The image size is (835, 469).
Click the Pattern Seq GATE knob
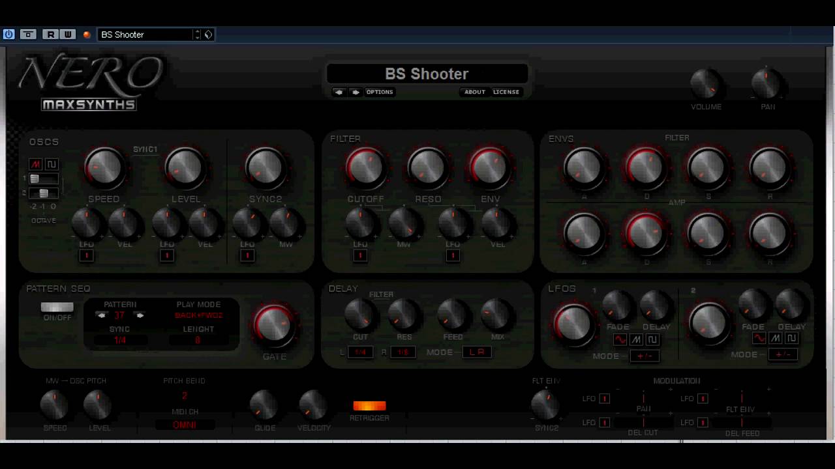(273, 325)
